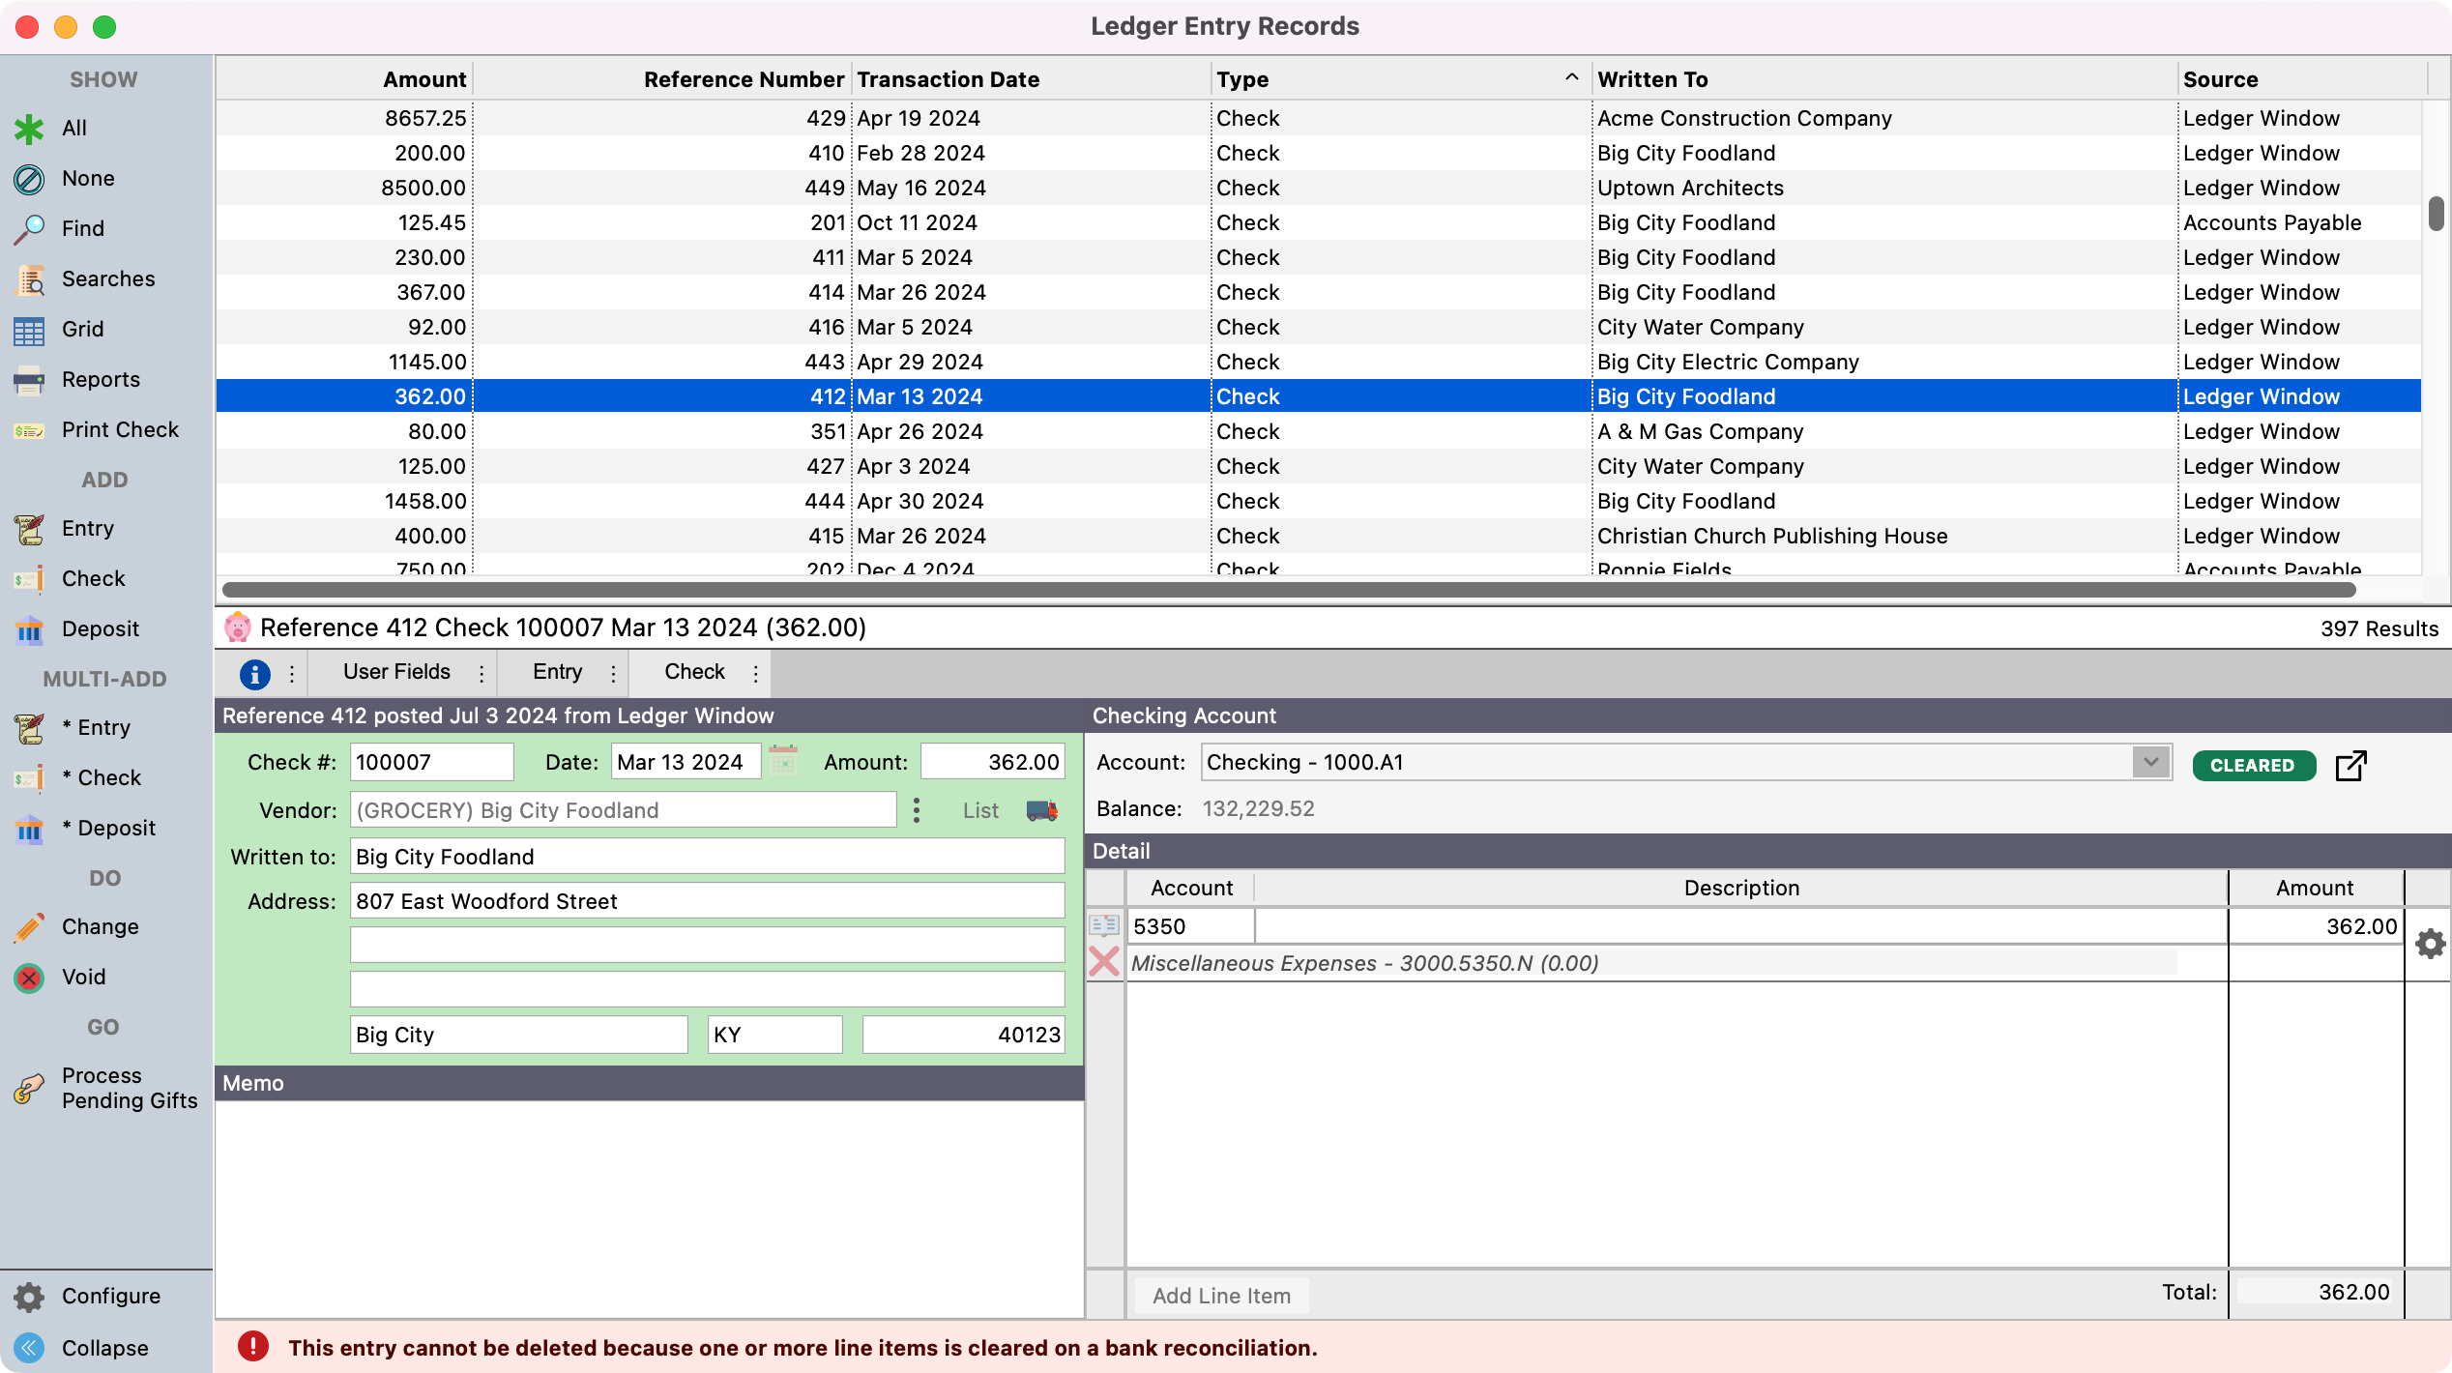Switch to the Entry tab
2452x1373 pixels.
557,671
